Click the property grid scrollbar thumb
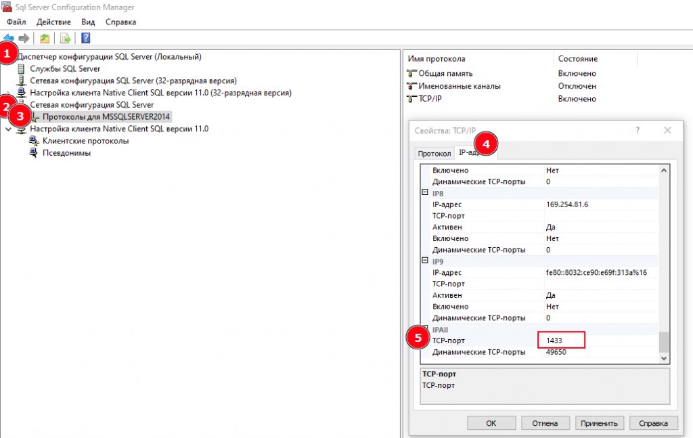Screen dimensions: 693x438 [664, 342]
